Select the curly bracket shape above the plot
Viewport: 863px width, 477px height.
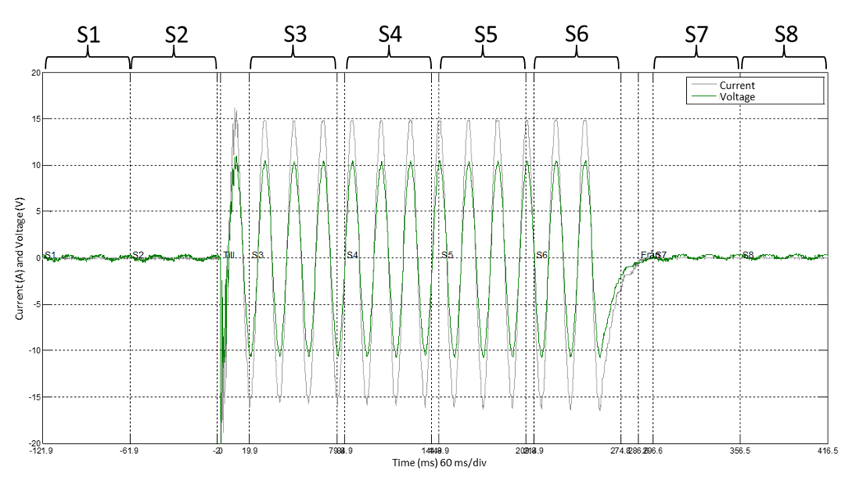point(440,62)
